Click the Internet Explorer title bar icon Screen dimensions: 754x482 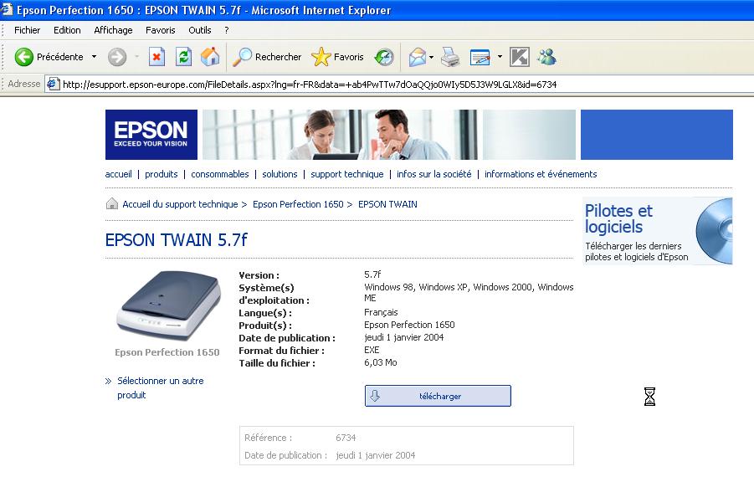click(x=6, y=8)
